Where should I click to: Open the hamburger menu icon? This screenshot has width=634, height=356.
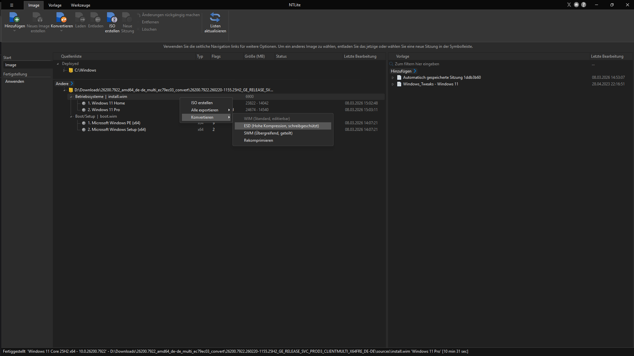(x=12, y=5)
